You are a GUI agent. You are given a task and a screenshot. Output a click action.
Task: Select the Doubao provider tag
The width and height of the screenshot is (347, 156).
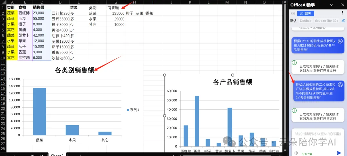click(x=306, y=21)
